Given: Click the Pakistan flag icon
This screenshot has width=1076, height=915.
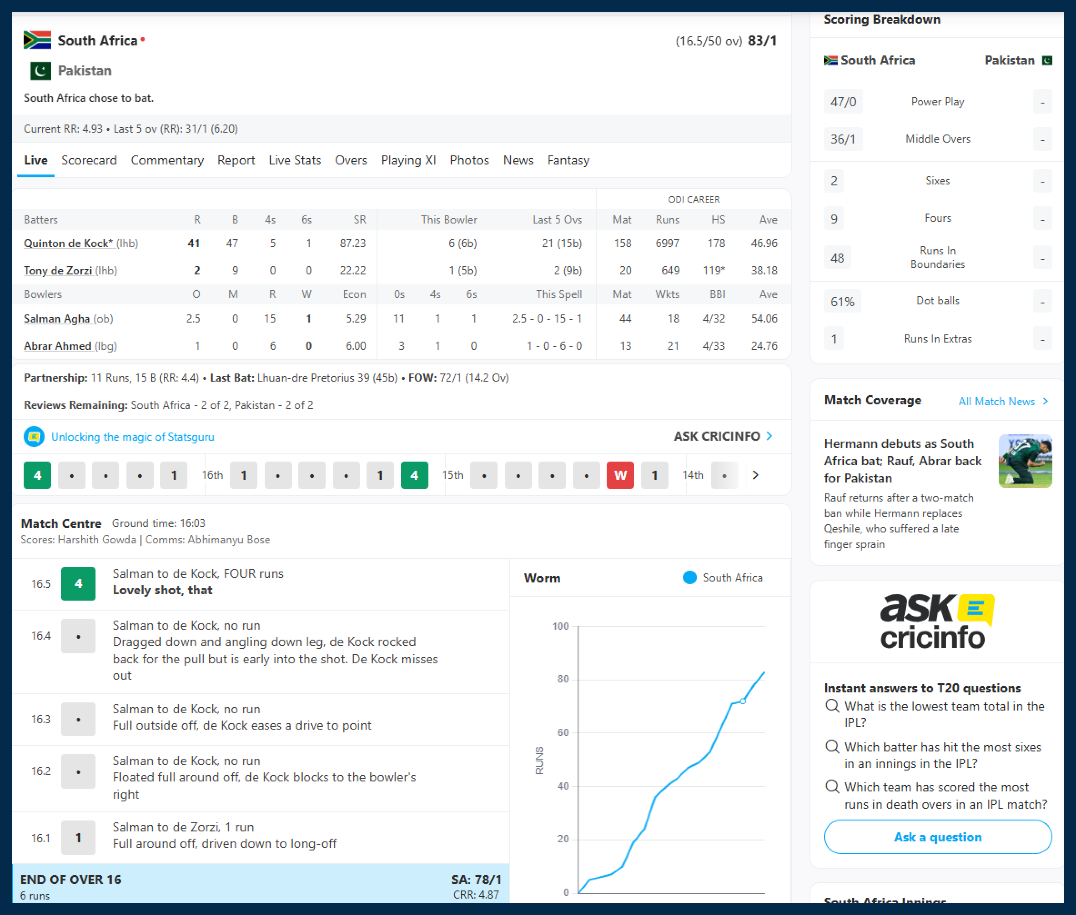Looking at the screenshot, I should (40, 70).
